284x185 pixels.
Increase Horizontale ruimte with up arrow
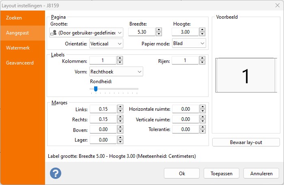point(203,107)
